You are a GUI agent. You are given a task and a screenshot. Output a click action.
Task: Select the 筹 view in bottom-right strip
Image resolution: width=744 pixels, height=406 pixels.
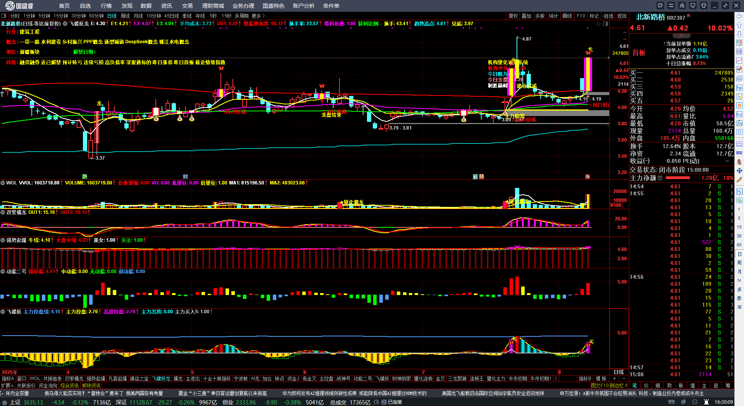coord(728,386)
